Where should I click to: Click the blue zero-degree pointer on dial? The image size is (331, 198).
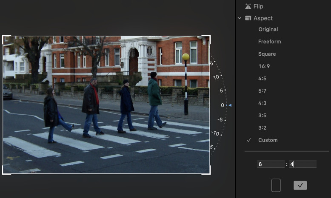(230, 105)
